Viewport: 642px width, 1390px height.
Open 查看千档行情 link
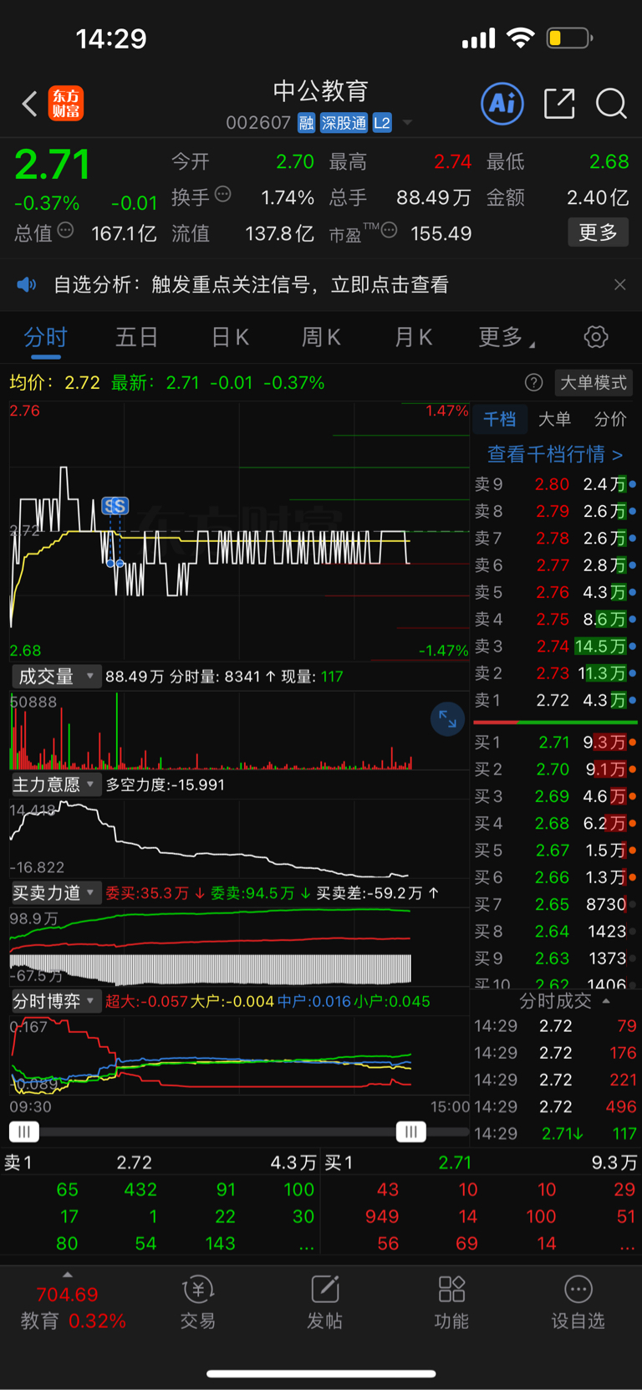(x=555, y=454)
